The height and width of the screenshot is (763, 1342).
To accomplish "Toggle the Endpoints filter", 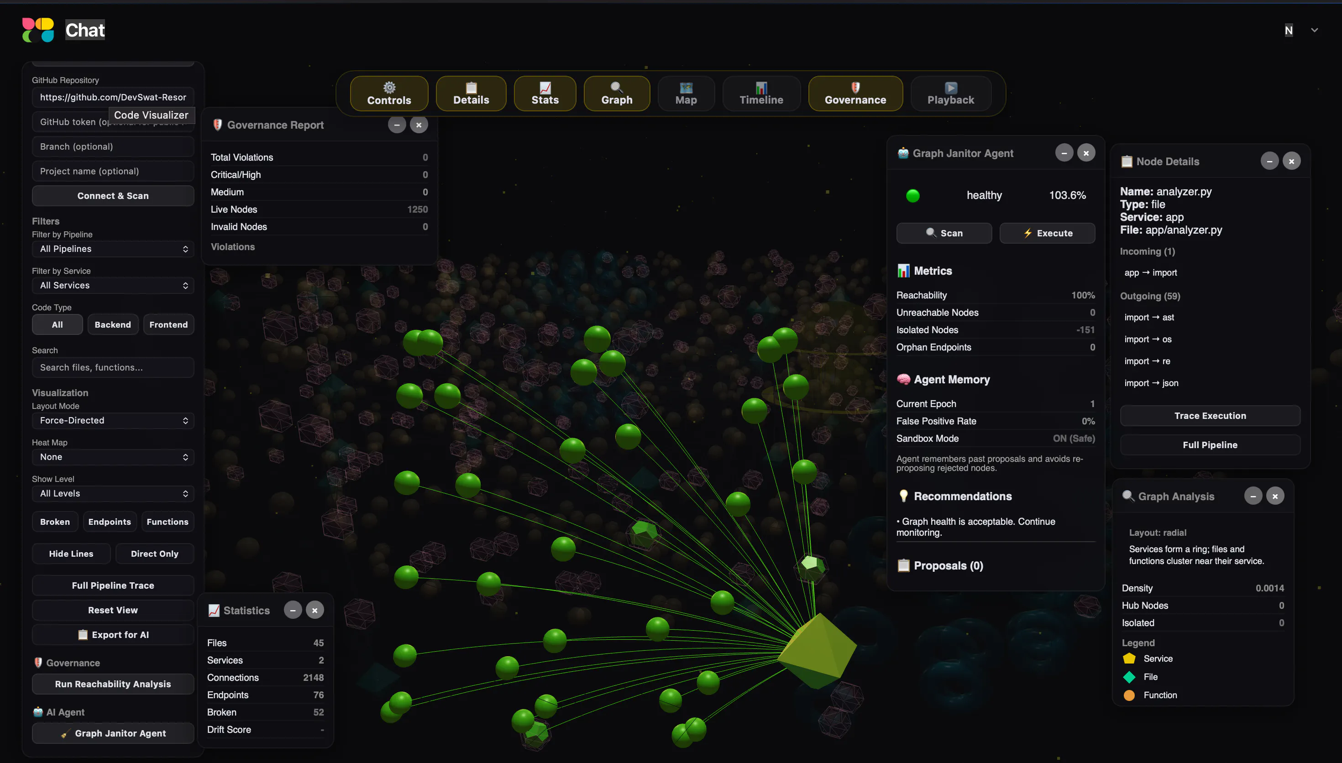I will 109,522.
